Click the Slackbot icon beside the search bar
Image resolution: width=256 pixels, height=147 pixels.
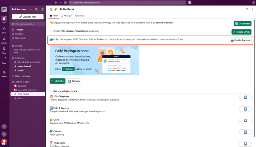click(x=190, y=2)
